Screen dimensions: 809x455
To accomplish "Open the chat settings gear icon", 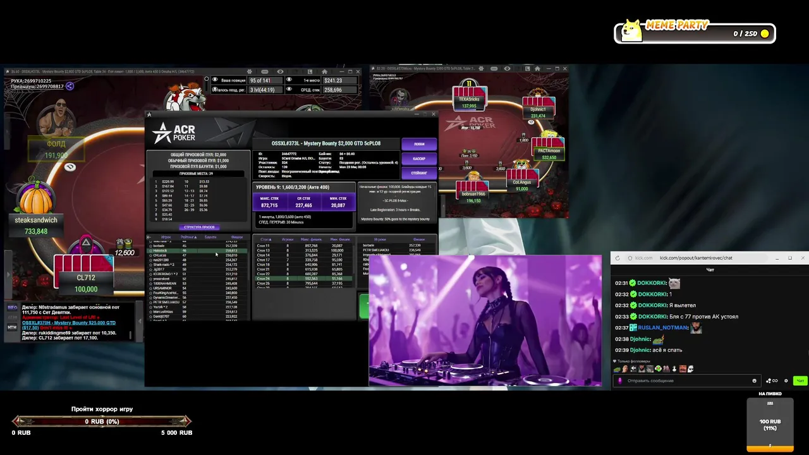I will click(786, 380).
